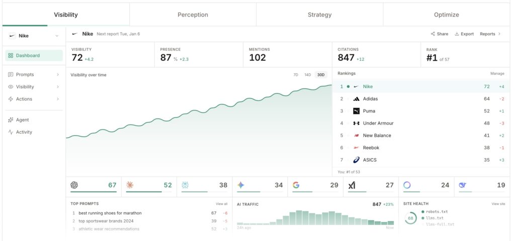Select the Google engine card scoring 29

[316, 187]
